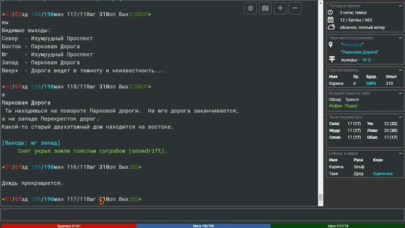Click 'Юг - Изумрудный Проспект' exit line
The width and height of the screenshot is (405, 228).
pos(47,54)
